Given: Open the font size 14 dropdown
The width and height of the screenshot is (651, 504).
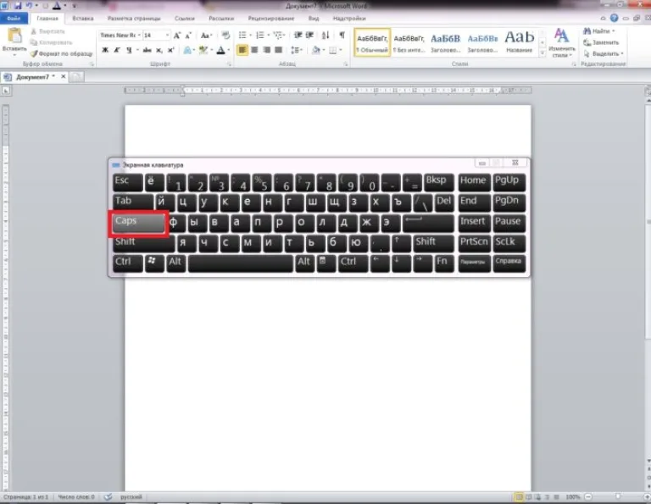Looking at the screenshot, I should [x=167, y=36].
